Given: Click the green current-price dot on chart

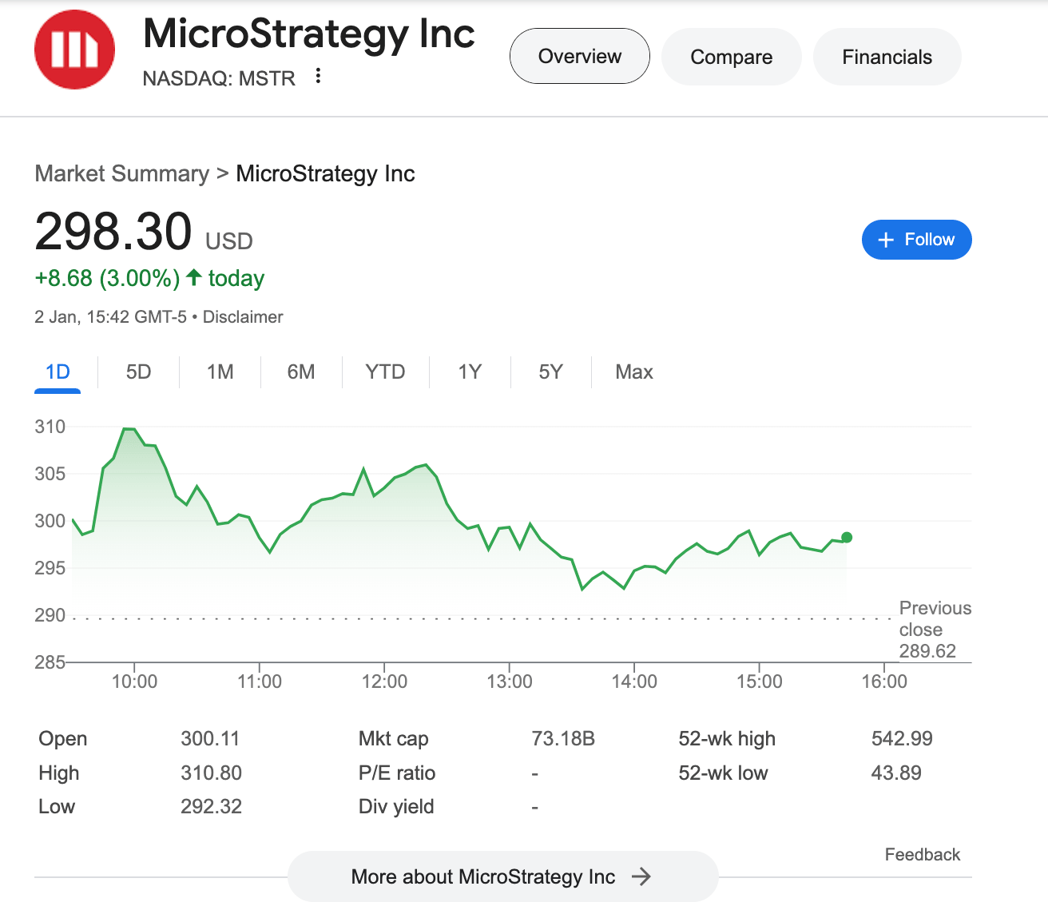Looking at the screenshot, I should point(847,538).
